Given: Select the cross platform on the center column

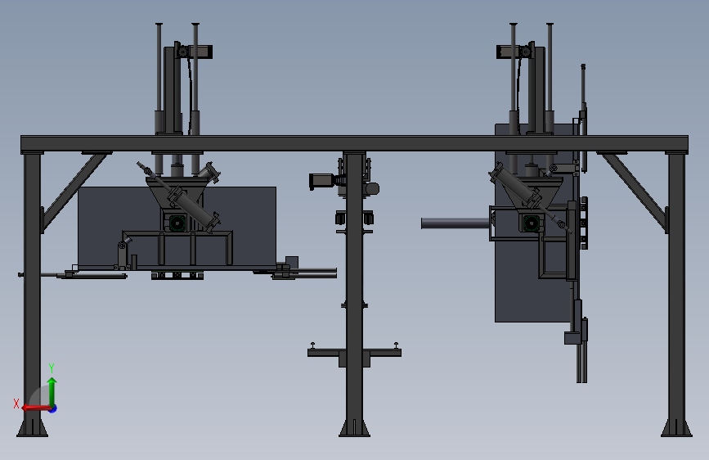Looking at the screenshot, I should coord(355,353).
